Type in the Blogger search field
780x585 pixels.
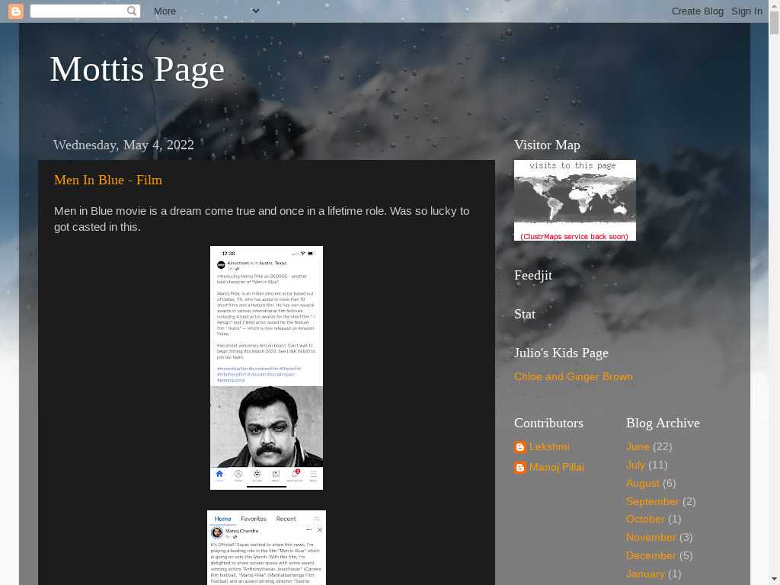coord(78,11)
